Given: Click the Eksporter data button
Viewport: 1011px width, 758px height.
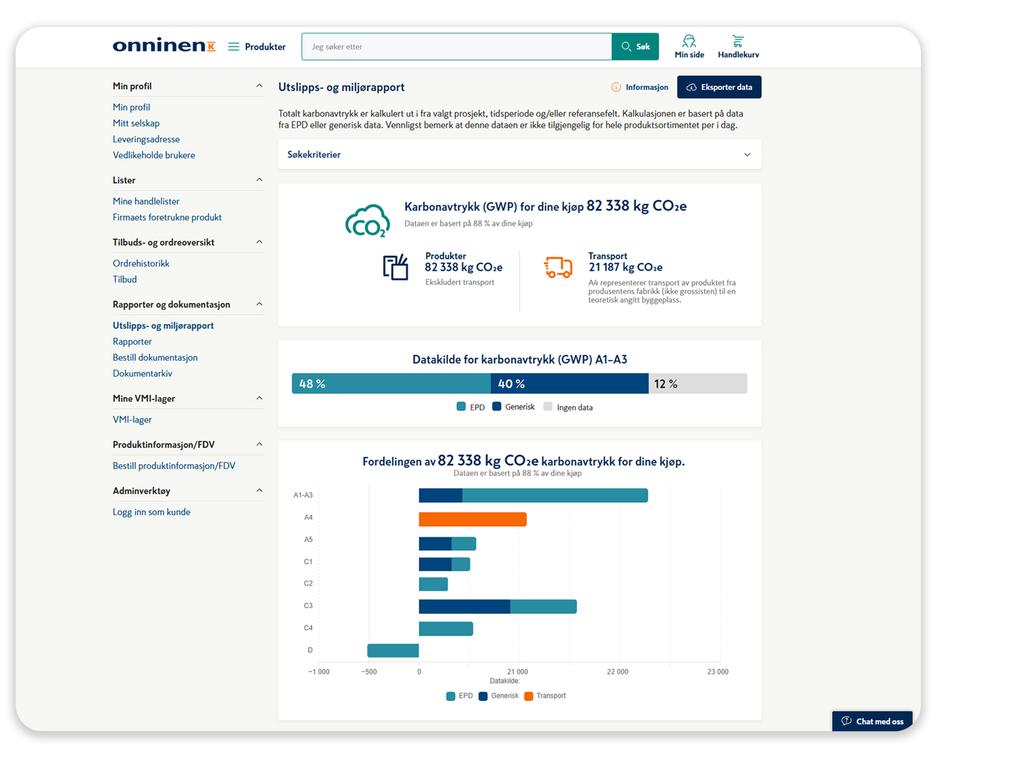Looking at the screenshot, I should (719, 87).
